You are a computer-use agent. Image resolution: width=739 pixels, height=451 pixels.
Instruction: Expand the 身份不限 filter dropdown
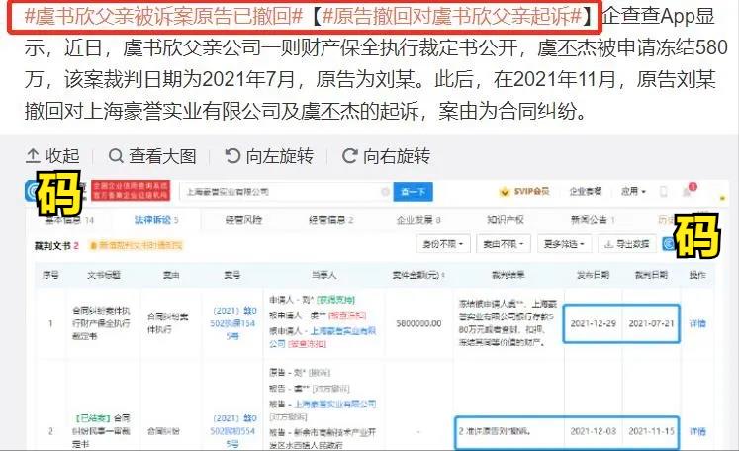[x=442, y=244]
